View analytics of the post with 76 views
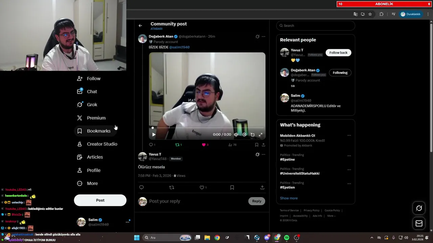This screenshot has width=433, height=243. (232, 145)
